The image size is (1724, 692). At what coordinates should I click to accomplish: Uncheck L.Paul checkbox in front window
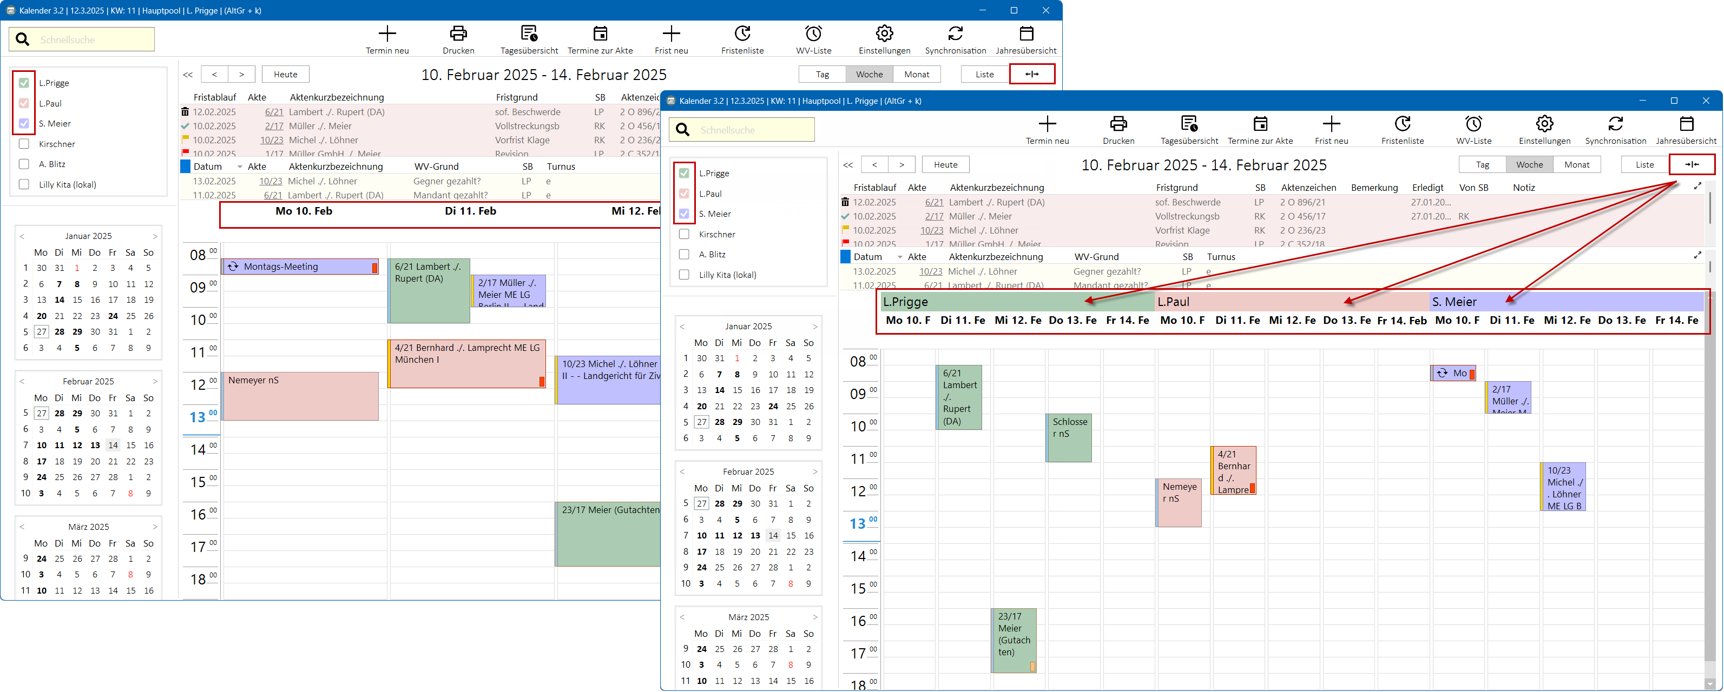[684, 193]
